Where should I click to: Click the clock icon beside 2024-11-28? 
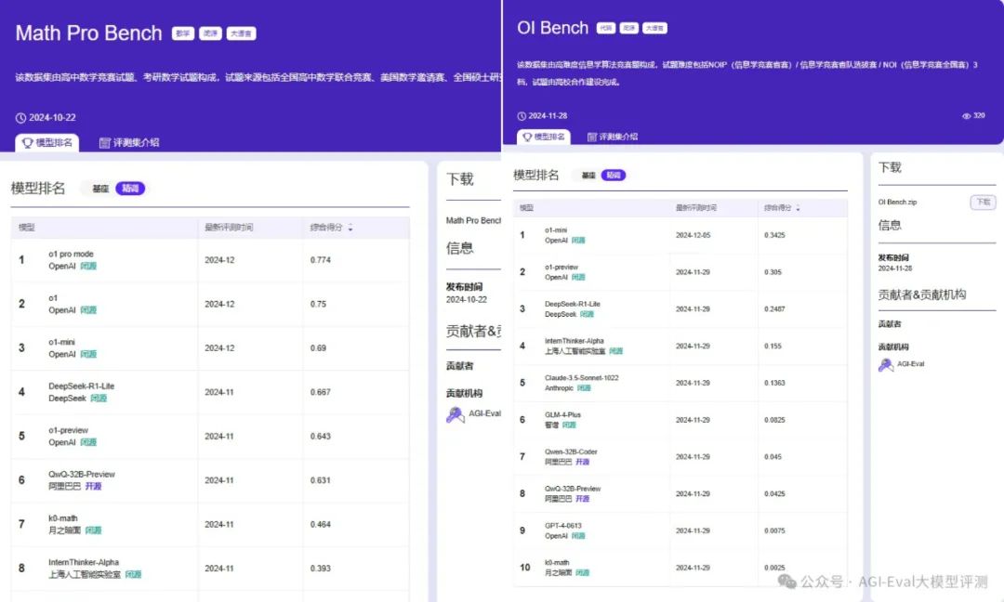click(x=522, y=116)
